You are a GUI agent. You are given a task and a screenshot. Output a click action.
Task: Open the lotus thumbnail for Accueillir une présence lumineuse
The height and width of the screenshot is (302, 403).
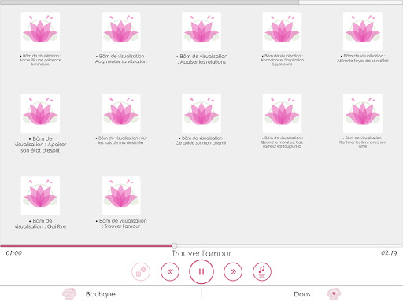pyautogui.click(x=40, y=31)
